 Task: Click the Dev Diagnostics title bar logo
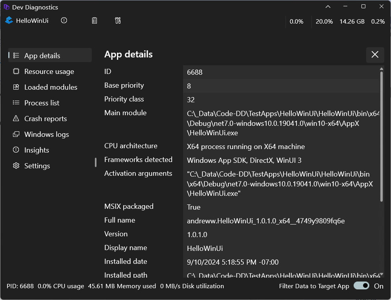pyautogui.click(x=6, y=7)
